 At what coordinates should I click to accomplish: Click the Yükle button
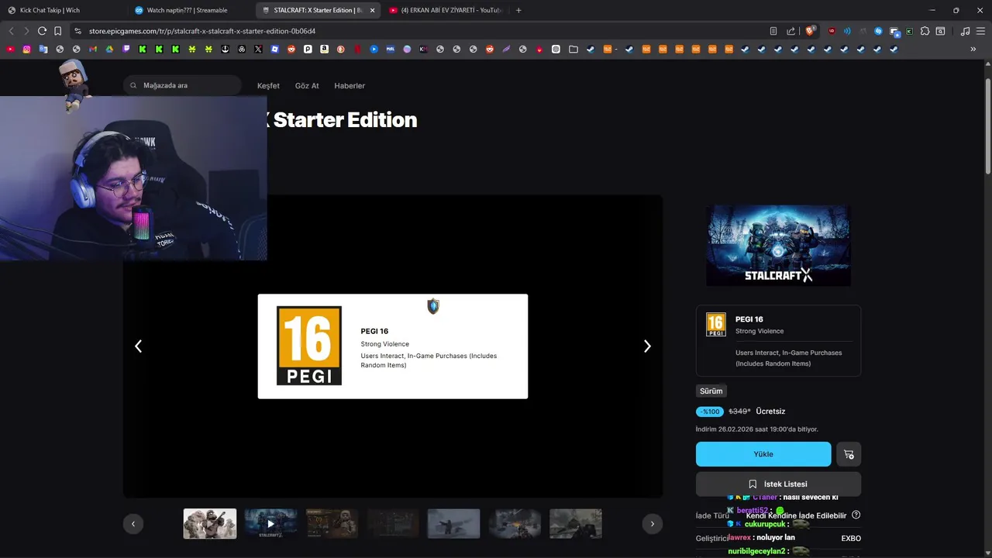click(x=763, y=454)
